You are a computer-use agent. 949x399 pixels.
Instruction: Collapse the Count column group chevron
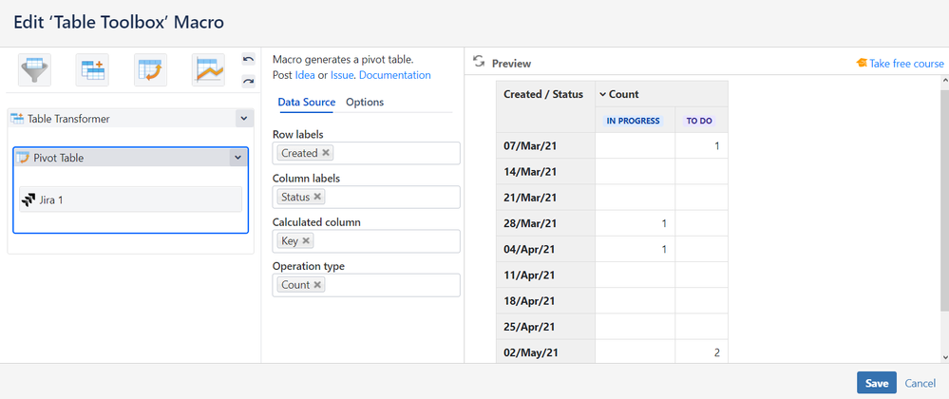(602, 94)
